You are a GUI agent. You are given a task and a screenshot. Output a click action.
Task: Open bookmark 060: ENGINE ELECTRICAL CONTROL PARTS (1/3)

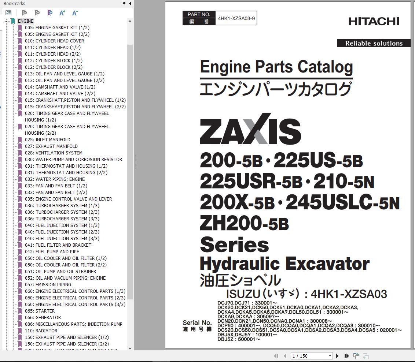click(75, 291)
